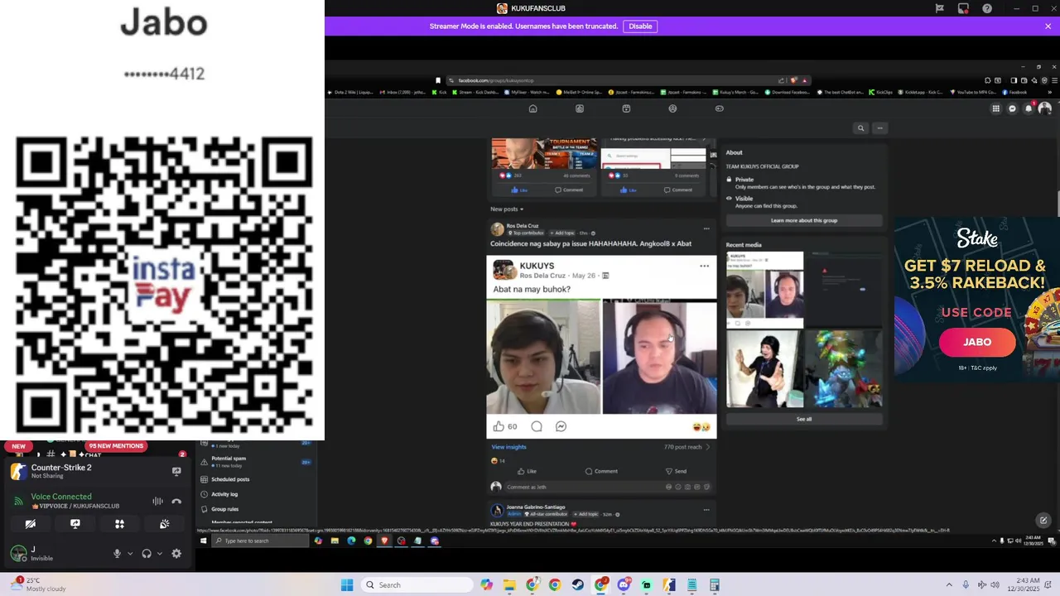The image size is (1060, 596).
Task: Disable Streamer Mode in the purple banner
Action: pos(640,26)
